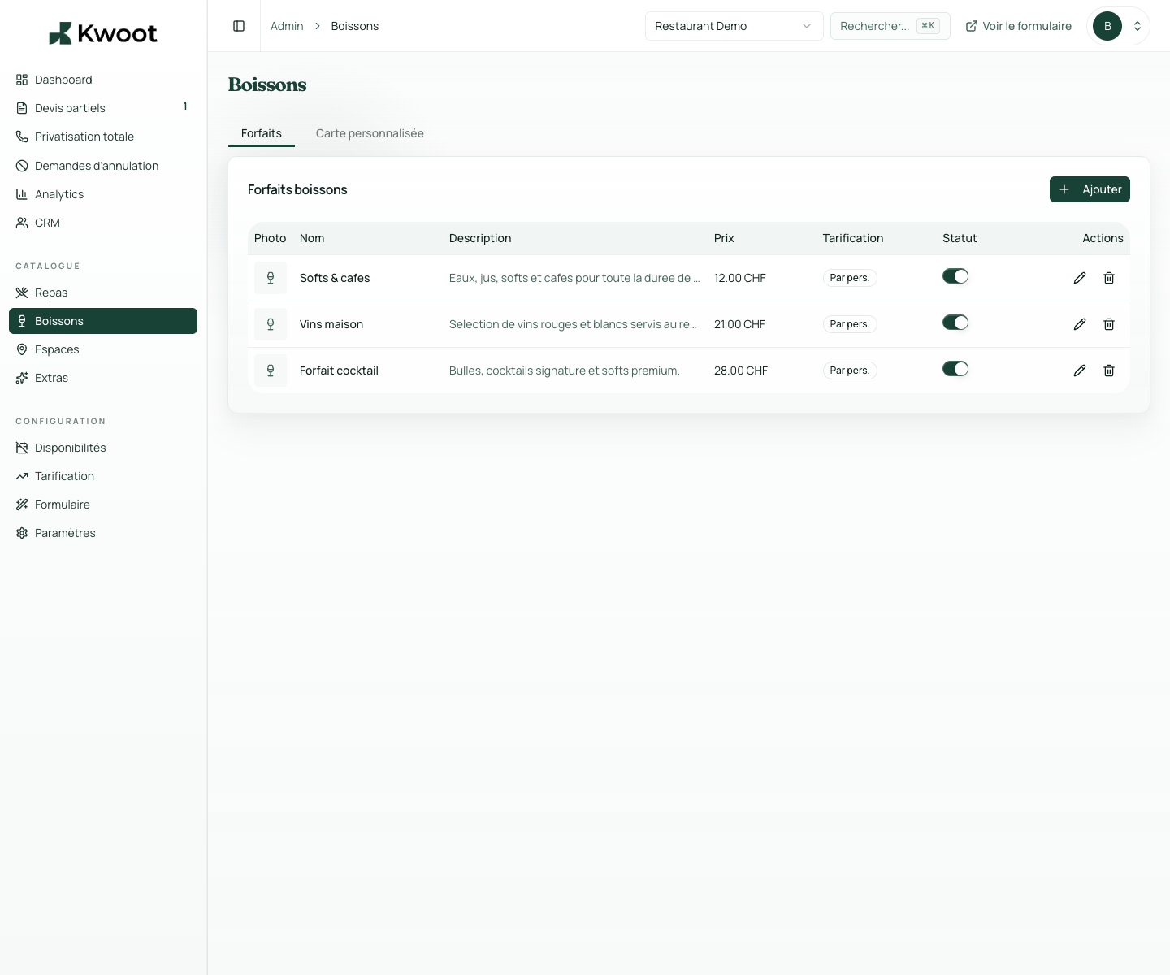Click the Statut column header
1170x975 pixels.
pos(960,238)
